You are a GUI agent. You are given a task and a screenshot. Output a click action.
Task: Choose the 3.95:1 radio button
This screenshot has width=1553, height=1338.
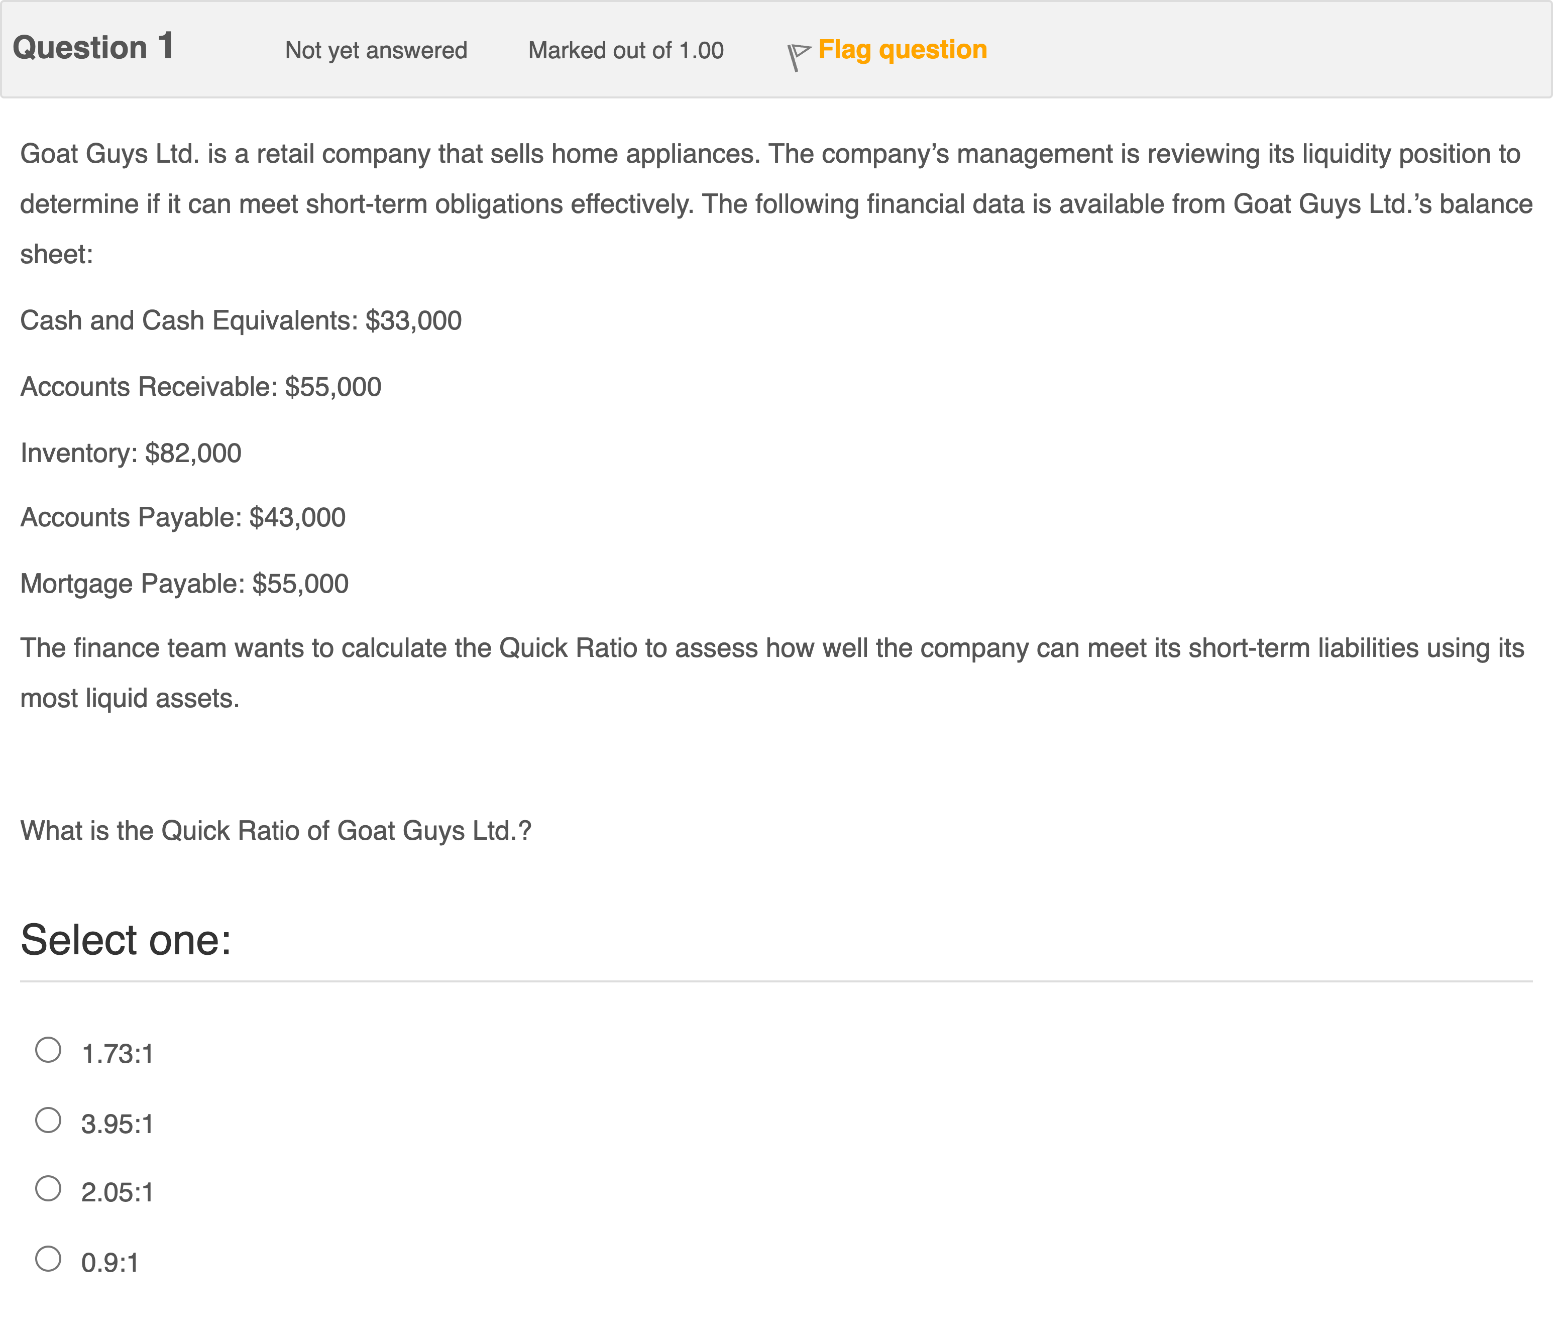pos(49,1120)
